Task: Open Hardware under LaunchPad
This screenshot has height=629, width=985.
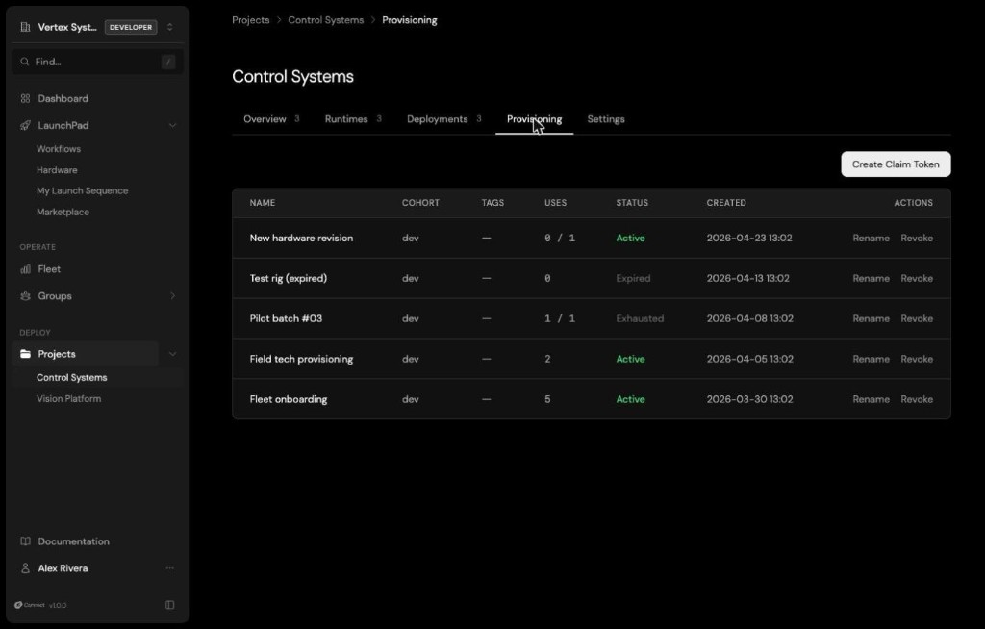Action: point(57,170)
